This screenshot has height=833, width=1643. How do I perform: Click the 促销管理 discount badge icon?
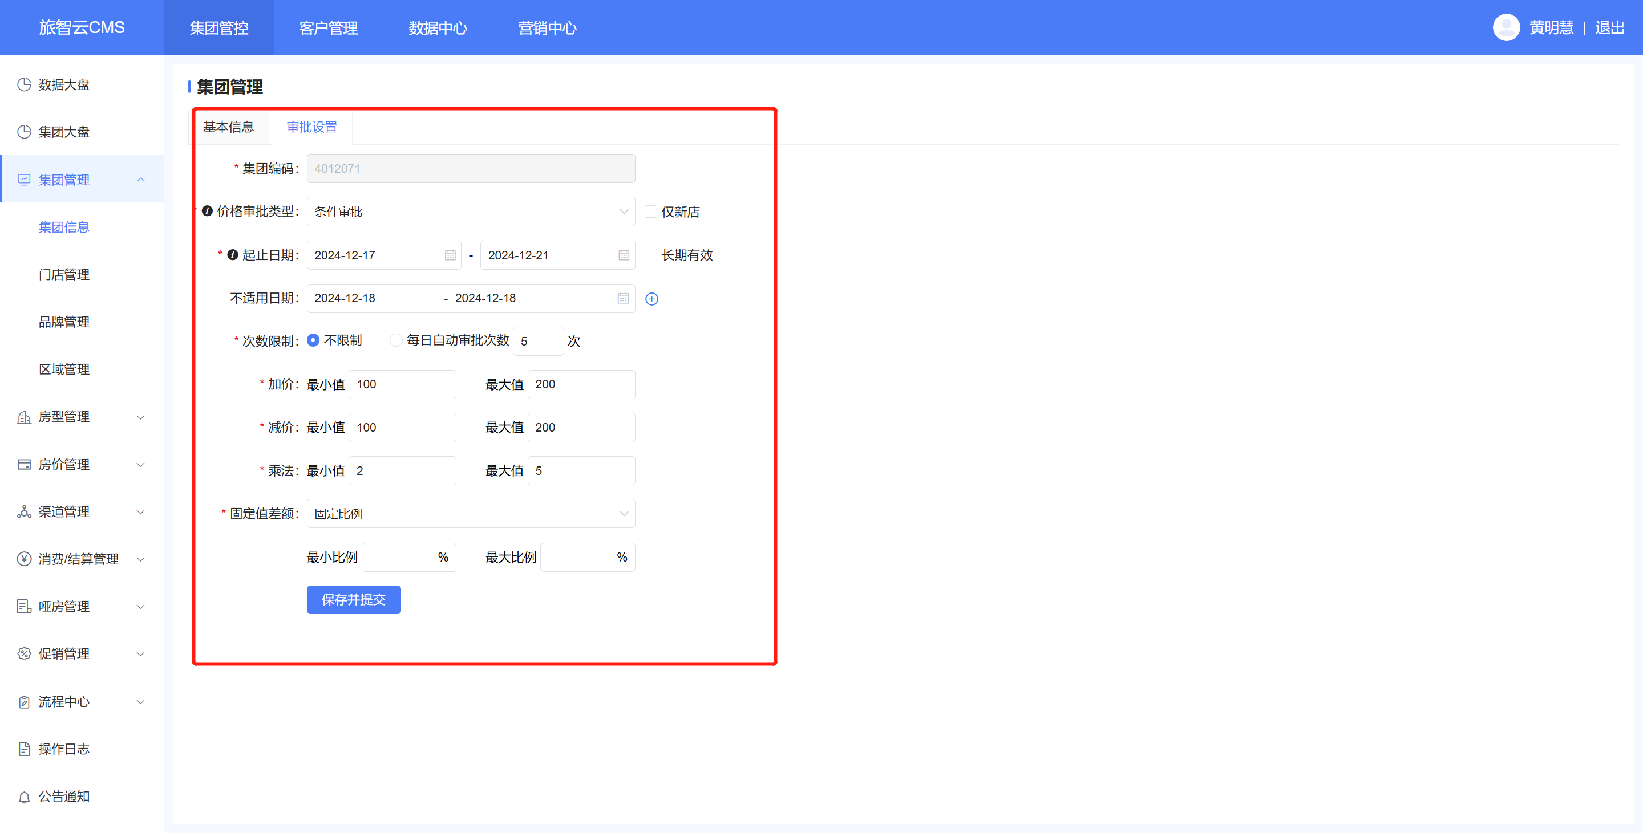[x=24, y=654]
